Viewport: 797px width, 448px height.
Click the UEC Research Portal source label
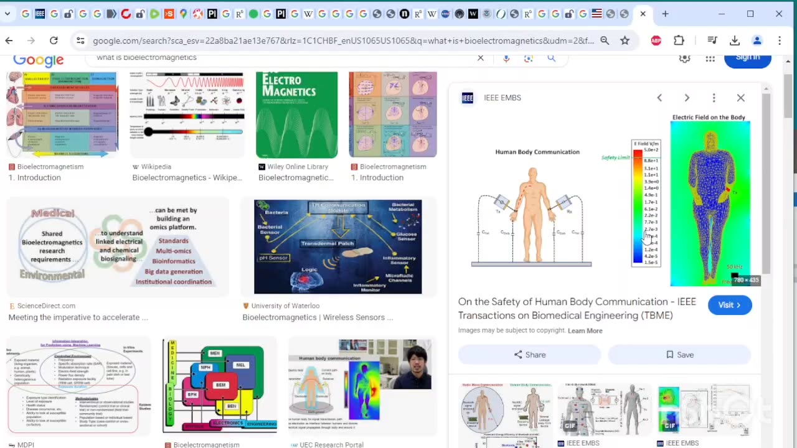click(x=331, y=445)
